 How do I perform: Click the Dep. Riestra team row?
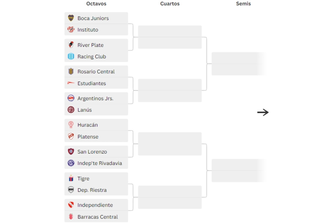(x=96, y=190)
